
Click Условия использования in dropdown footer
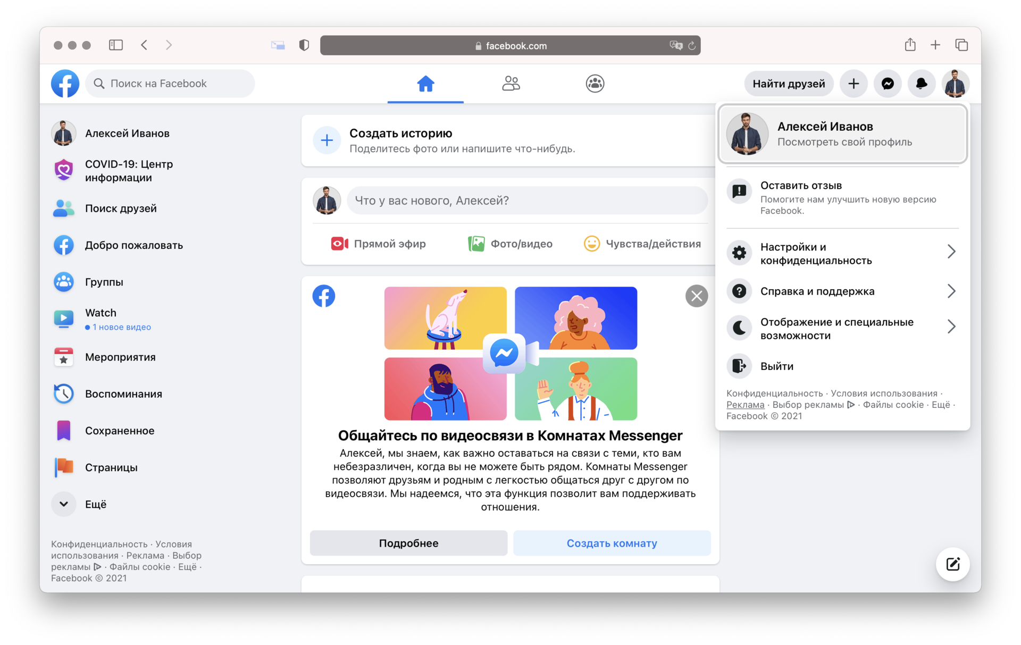click(x=884, y=393)
